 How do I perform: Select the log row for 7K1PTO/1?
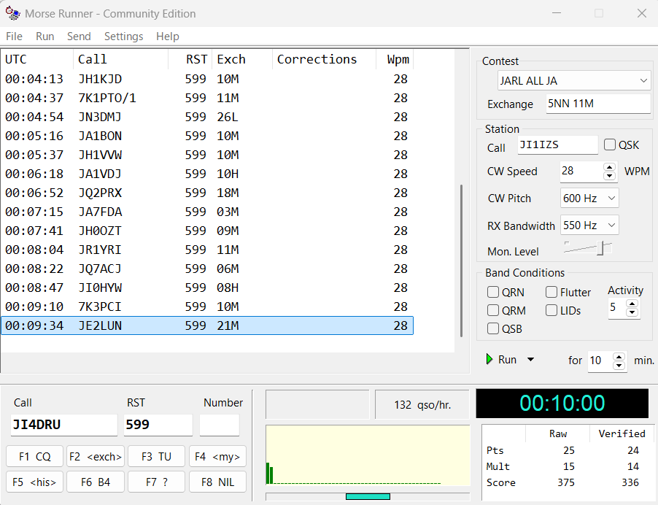(x=207, y=98)
